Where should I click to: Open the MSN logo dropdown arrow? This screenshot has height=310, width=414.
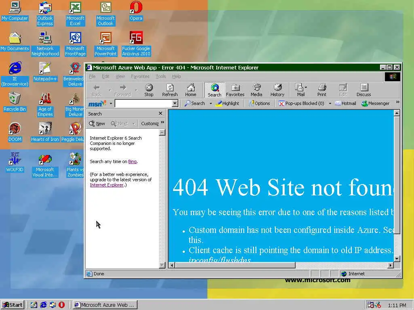pyautogui.click(x=111, y=103)
